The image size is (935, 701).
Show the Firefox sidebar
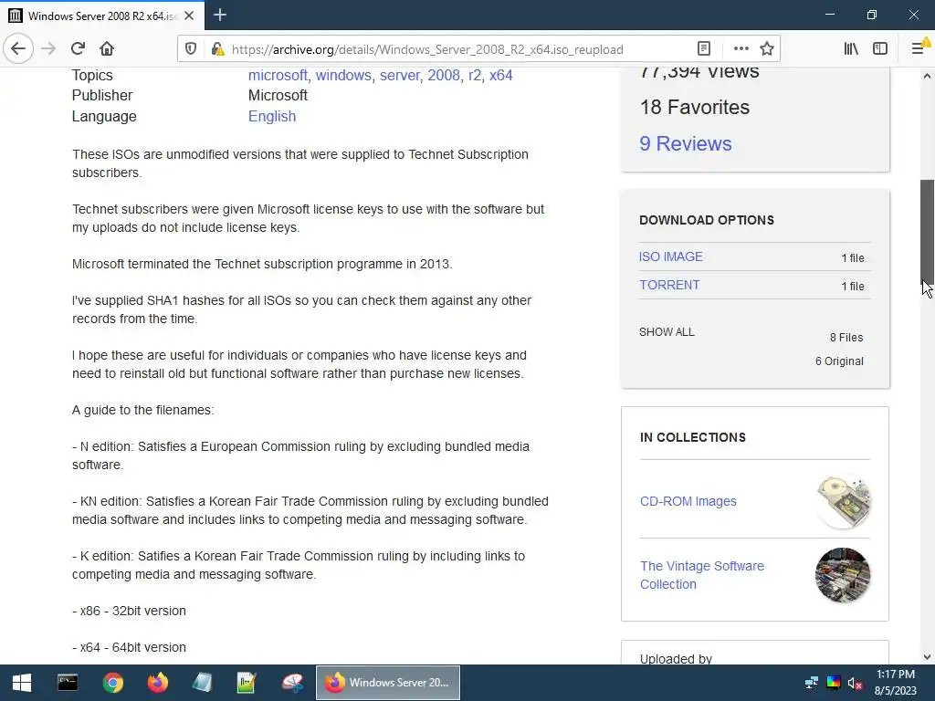coord(880,49)
